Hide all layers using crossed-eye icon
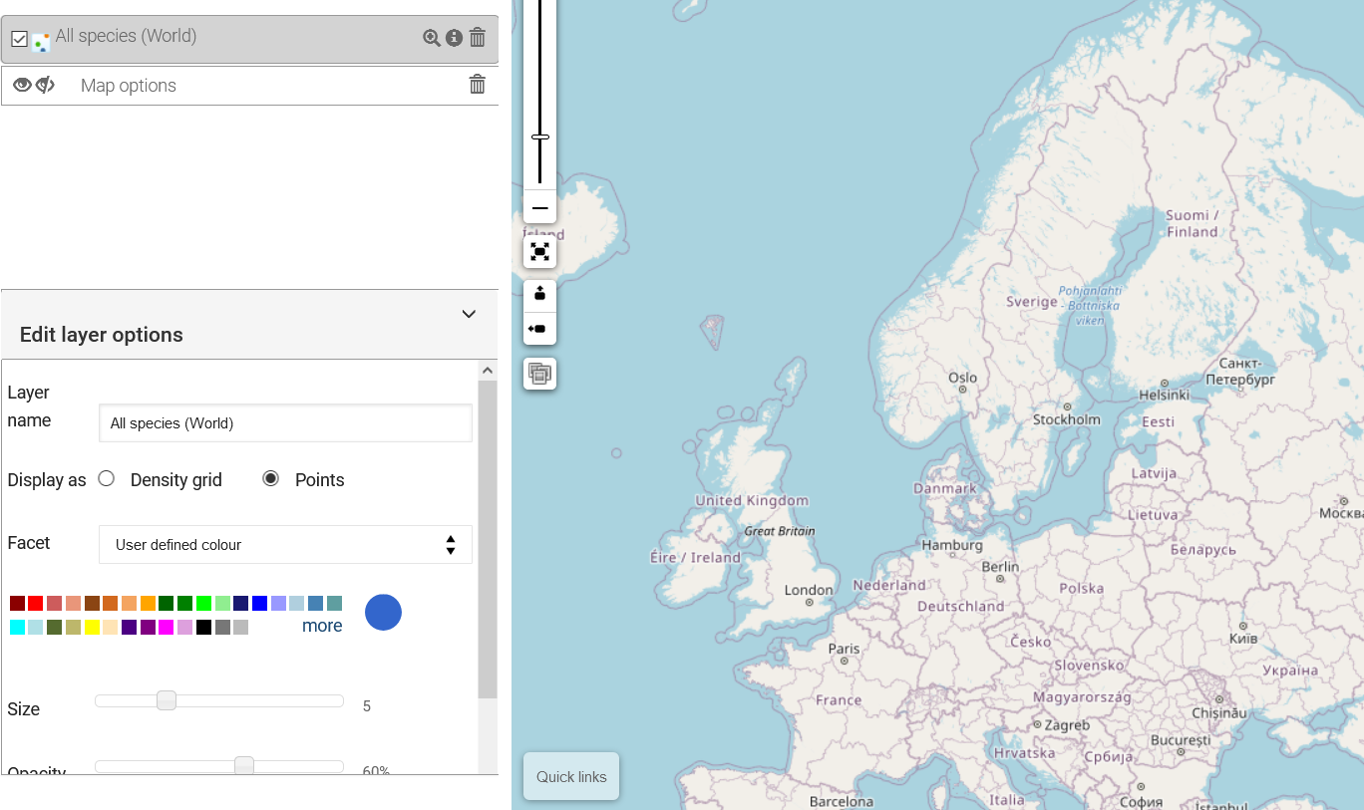The width and height of the screenshot is (1364, 810). [x=45, y=85]
